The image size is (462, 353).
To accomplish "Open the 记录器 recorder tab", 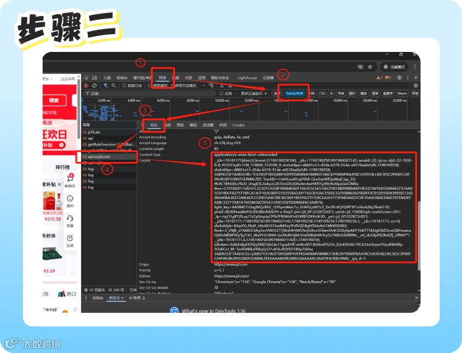I will tap(268, 78).
